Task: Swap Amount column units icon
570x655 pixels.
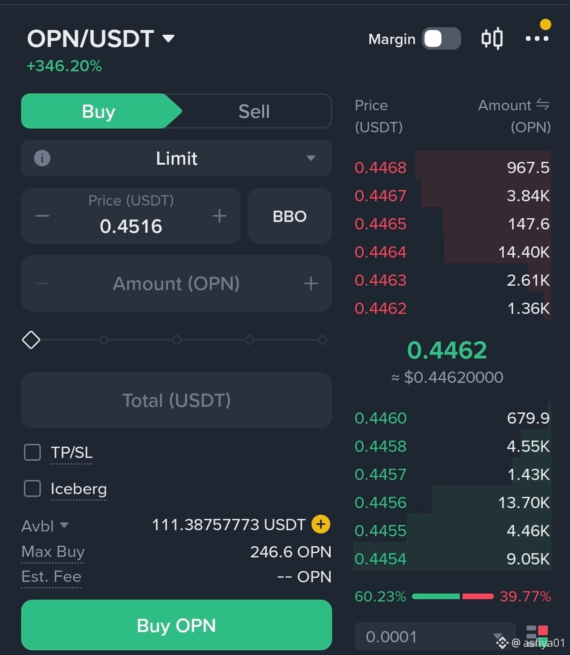Action: coord(543,105)
